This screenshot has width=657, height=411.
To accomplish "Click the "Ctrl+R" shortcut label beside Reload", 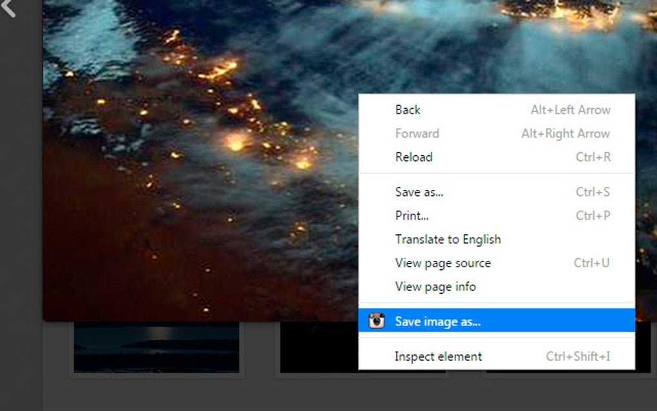I will click(593, 157).
